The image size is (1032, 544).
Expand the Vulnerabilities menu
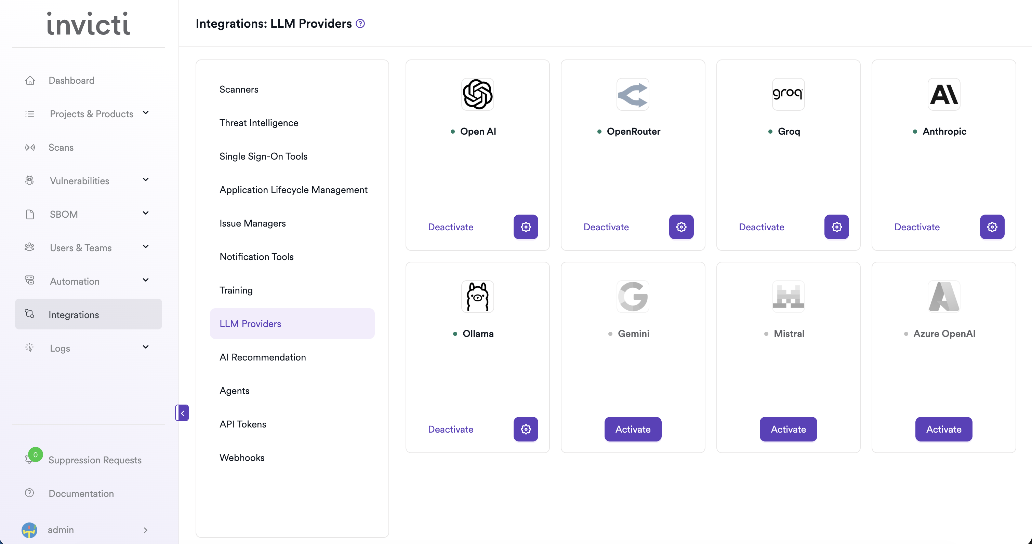point(146,179)
